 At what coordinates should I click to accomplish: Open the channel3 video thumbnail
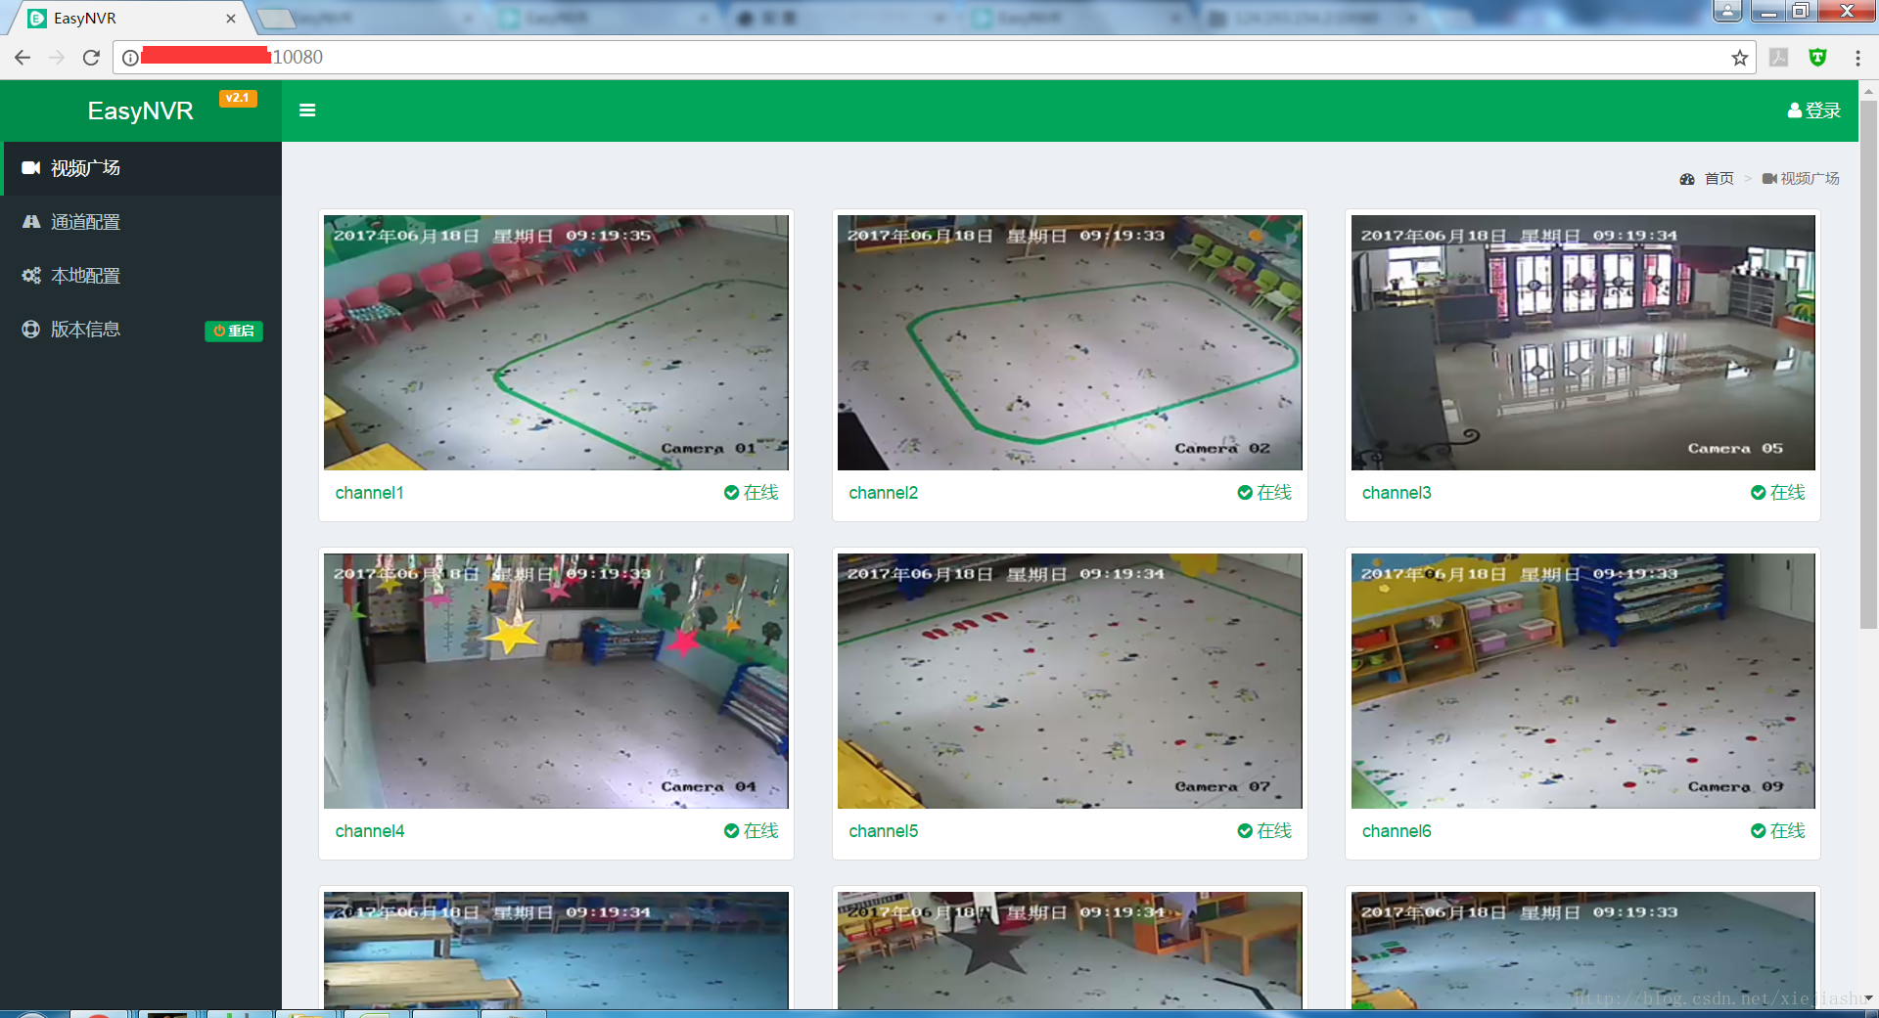coord(1583,342)
